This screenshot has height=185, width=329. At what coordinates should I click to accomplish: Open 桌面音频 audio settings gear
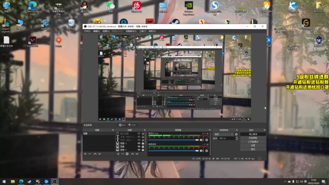(x=207, y=151)
